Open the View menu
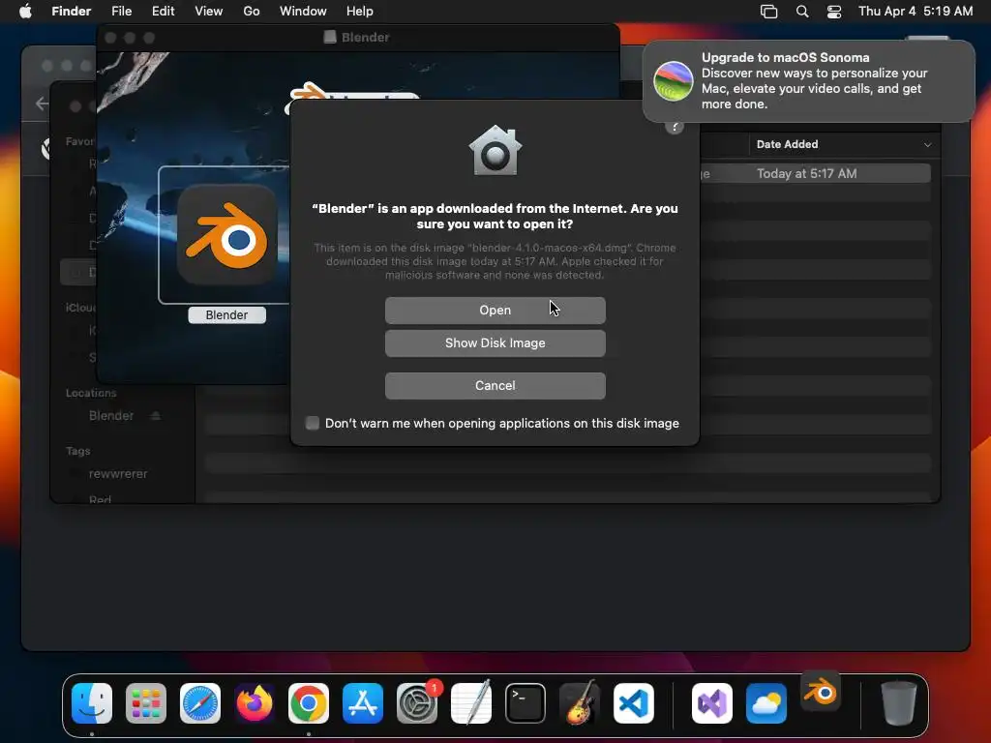991x743 pixels. pos(209,12)
